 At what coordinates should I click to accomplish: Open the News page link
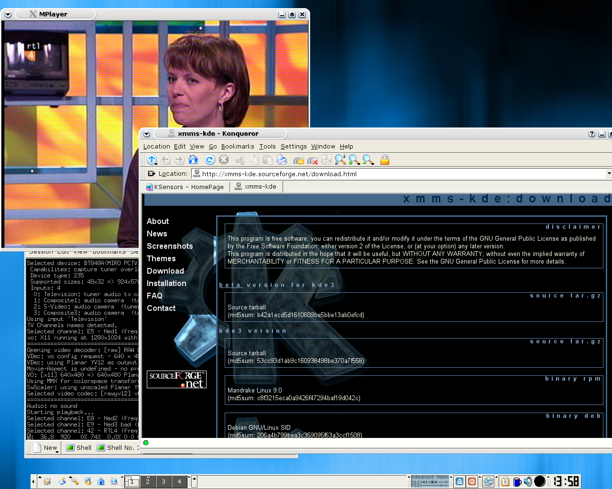[157, 234]
